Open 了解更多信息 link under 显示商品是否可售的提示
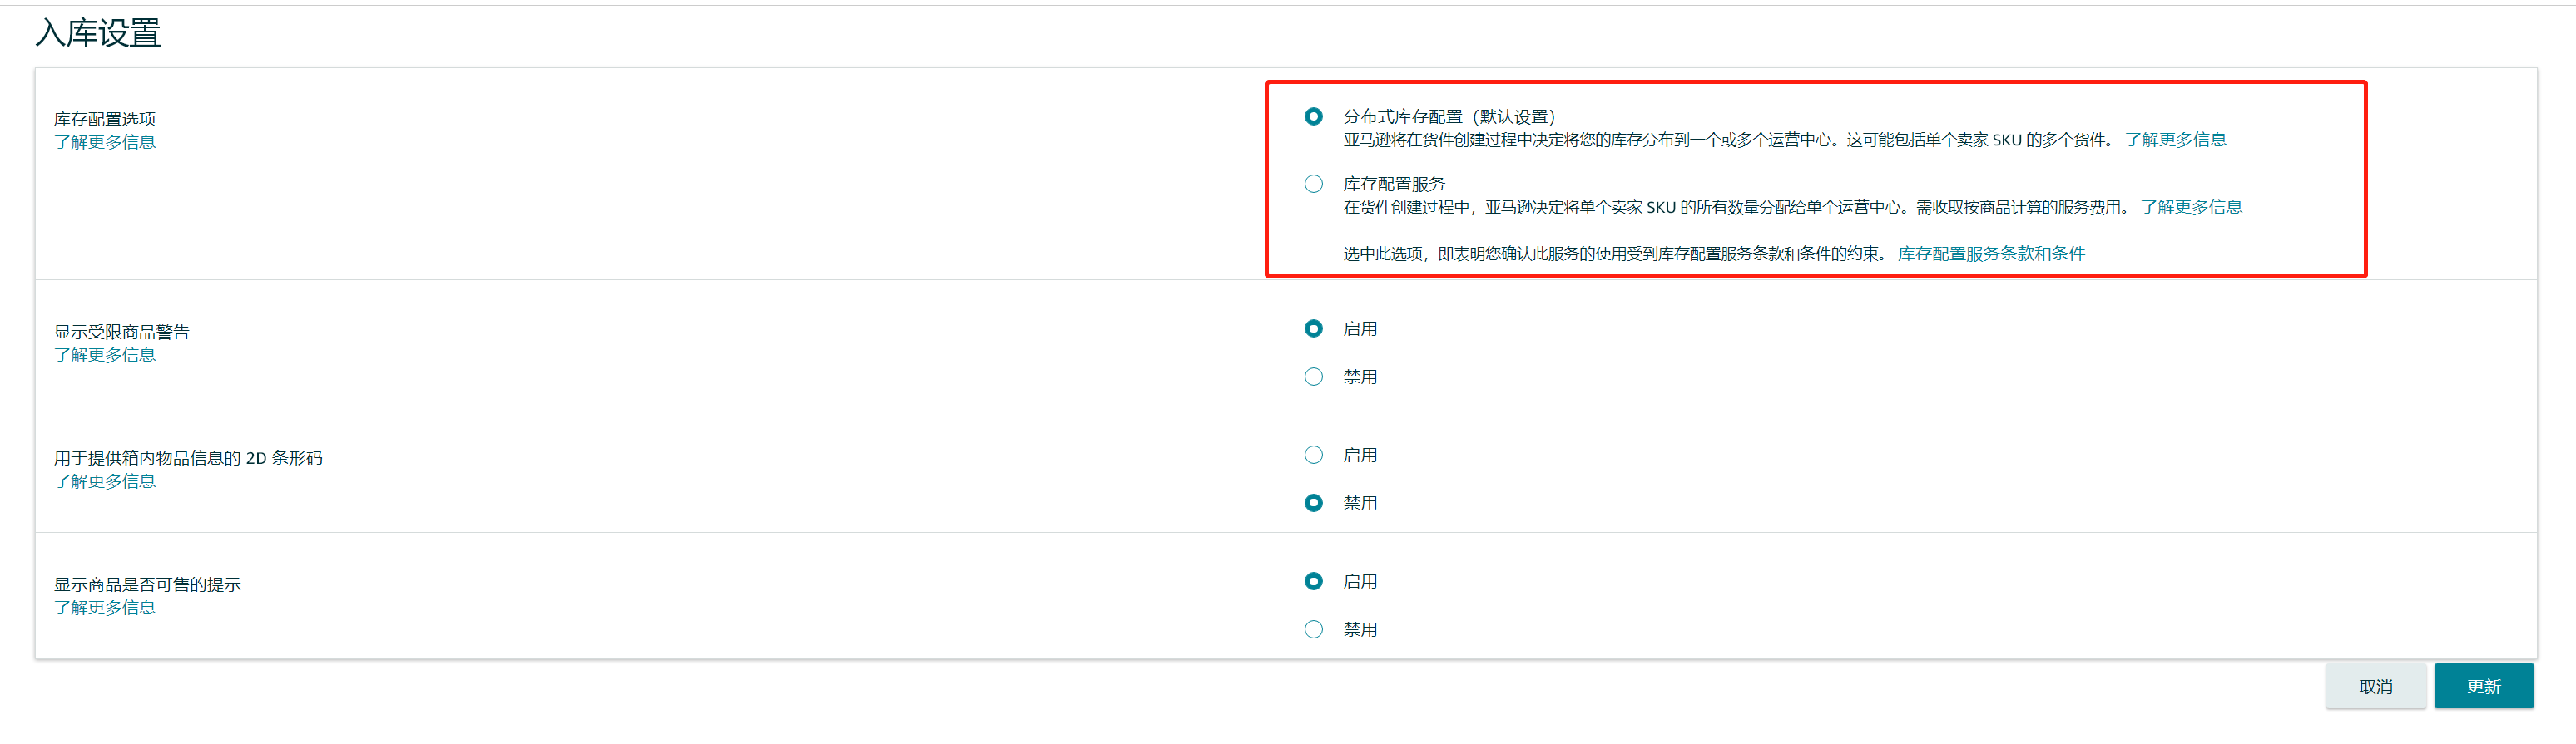 pyautogui.click(x=105, y=607)
